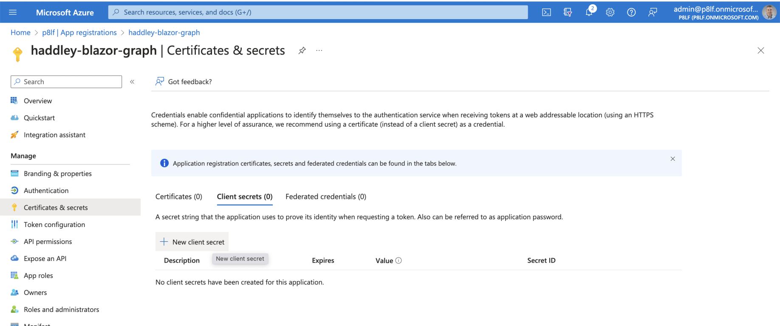Open the help question mark icon

coord(631,12)
